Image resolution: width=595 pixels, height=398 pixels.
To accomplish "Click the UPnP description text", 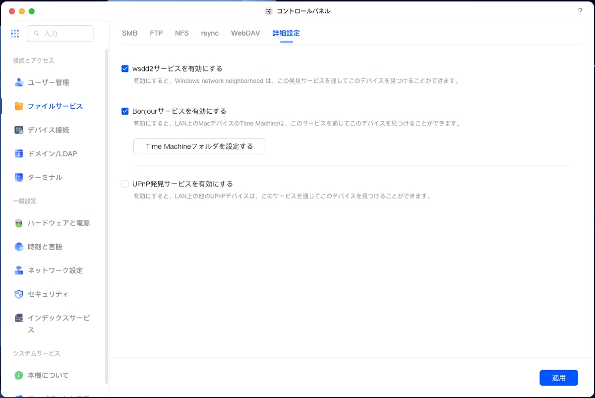I will click(282, 196).
